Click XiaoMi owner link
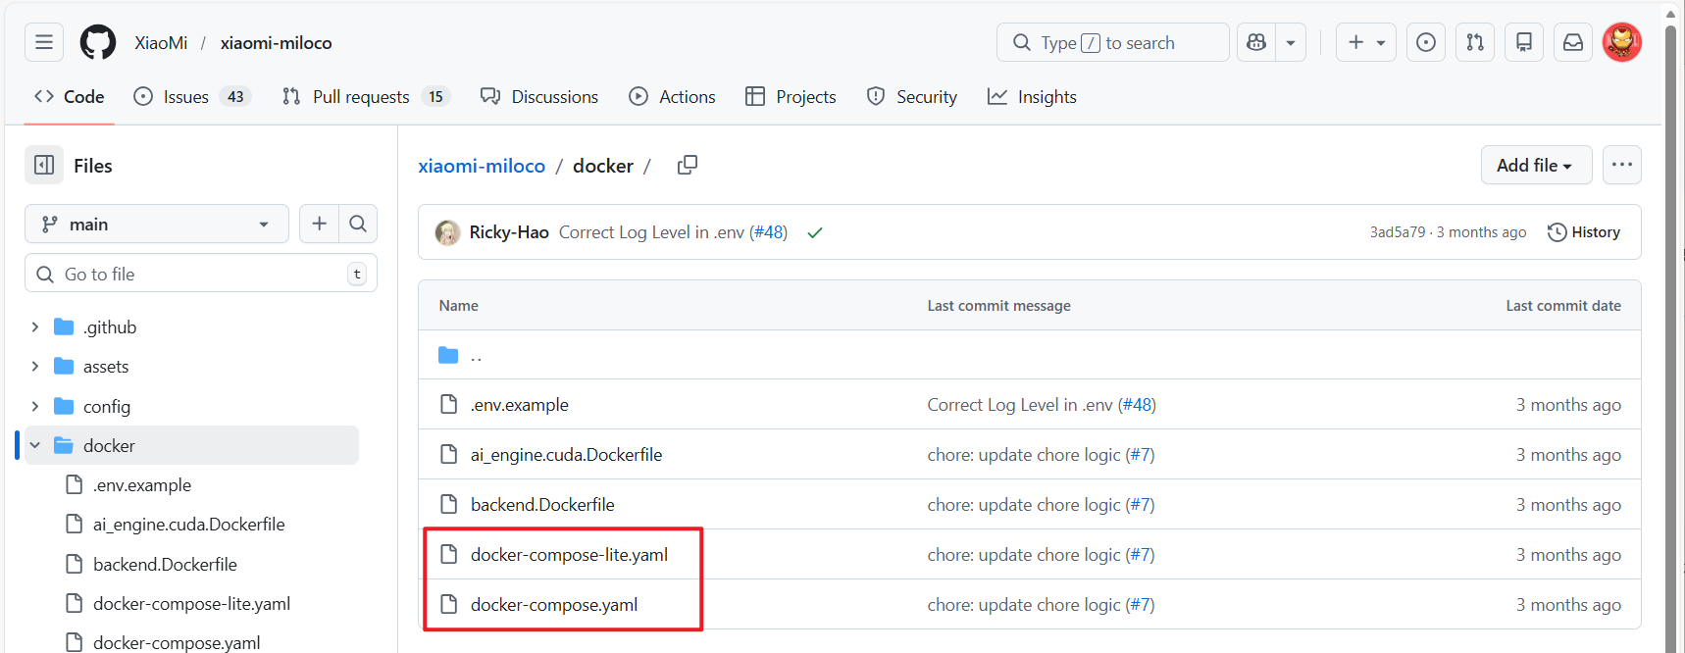 (x=161, y=43)
